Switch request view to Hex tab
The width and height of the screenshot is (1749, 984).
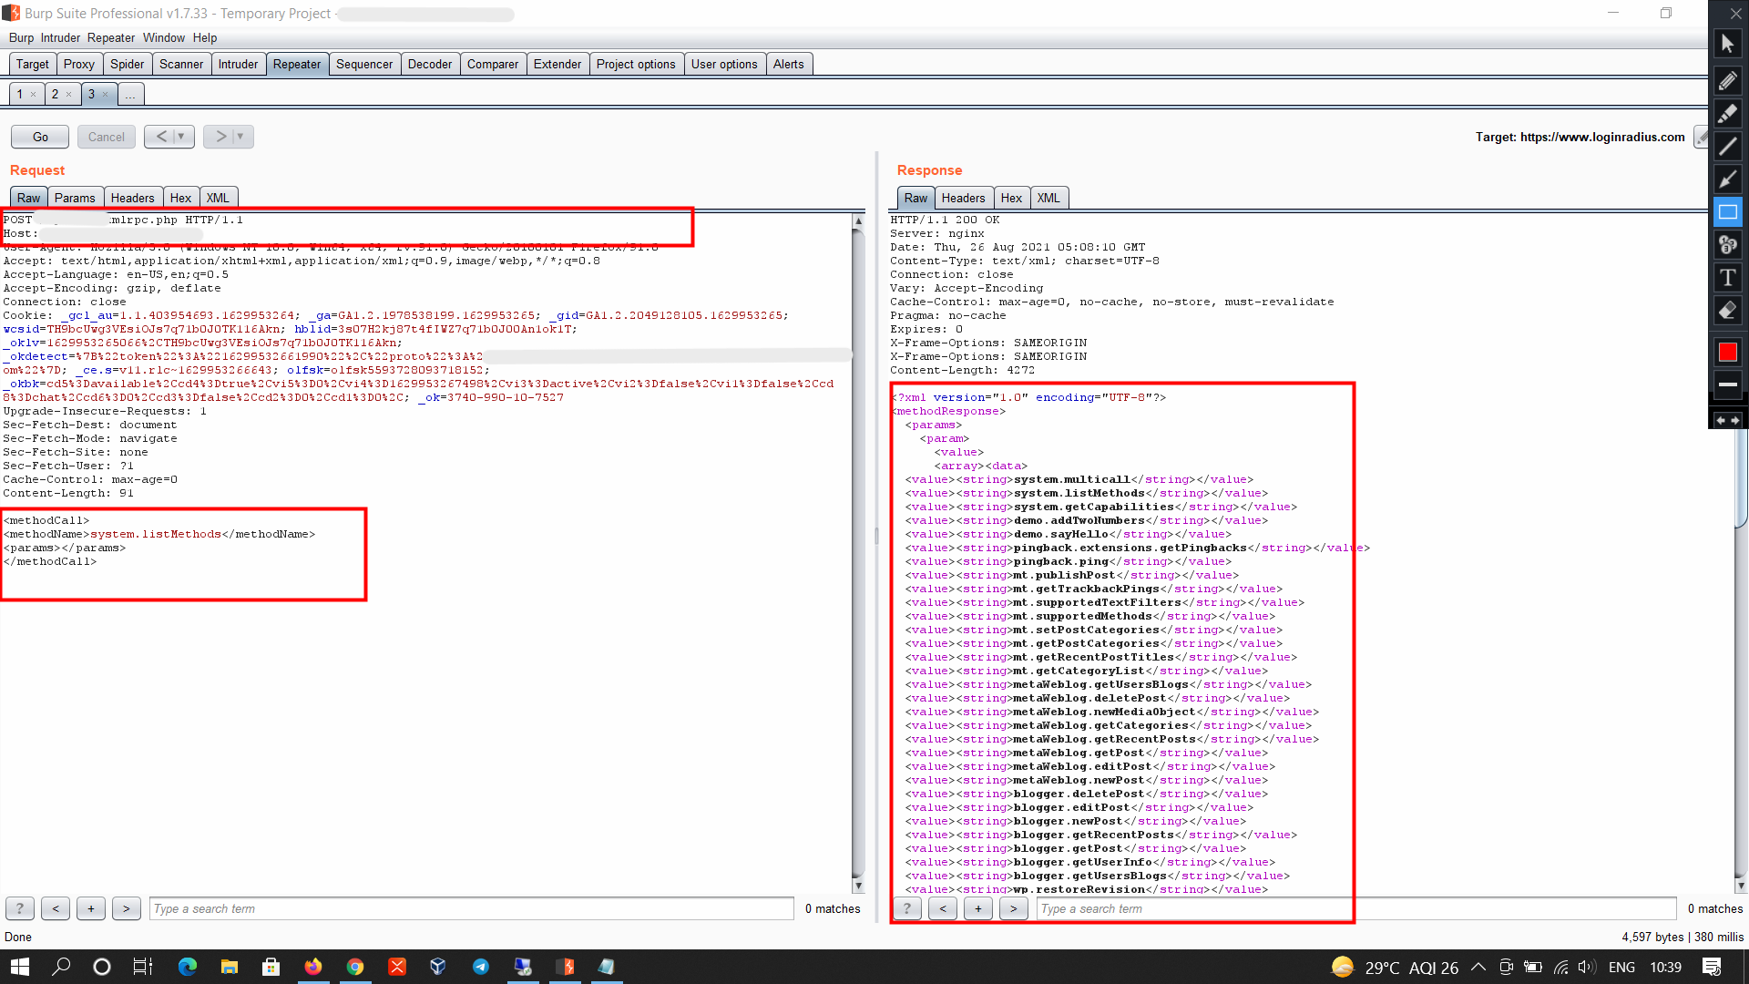[180, 198]
